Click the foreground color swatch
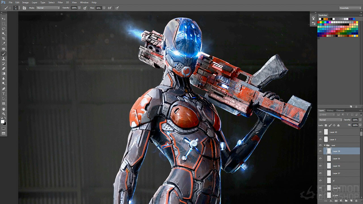The image size is (363, 204). [x=3, y=122]
